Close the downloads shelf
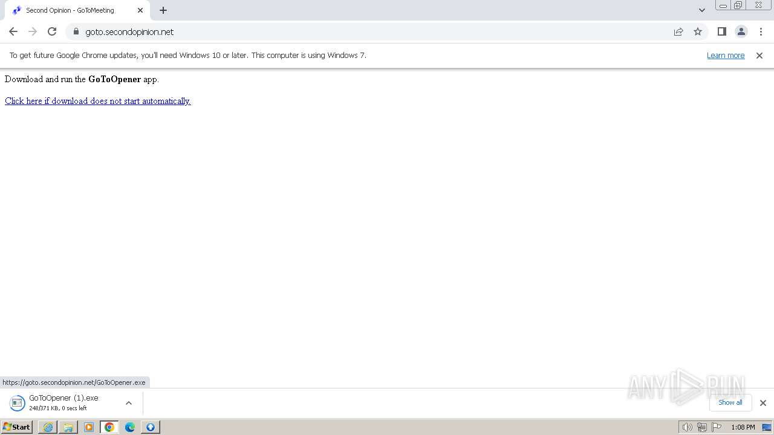Screen dimensions: 774x435 763,403
